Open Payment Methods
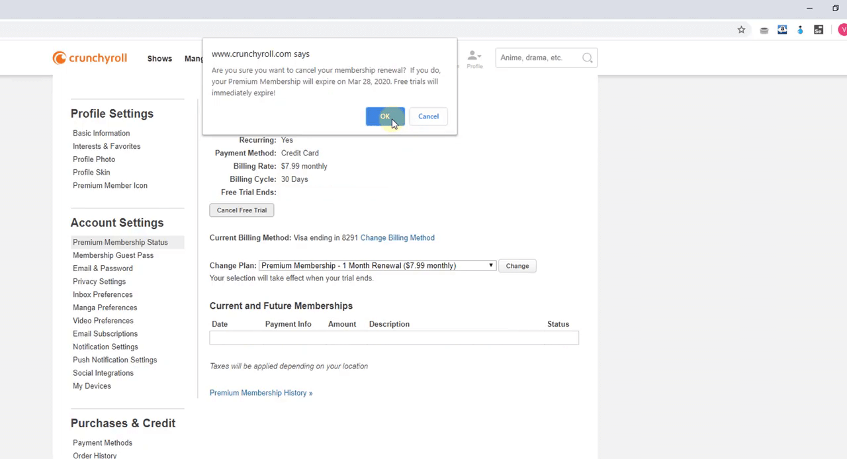Viewport: 847px width, 459px height. pos(103,443)
